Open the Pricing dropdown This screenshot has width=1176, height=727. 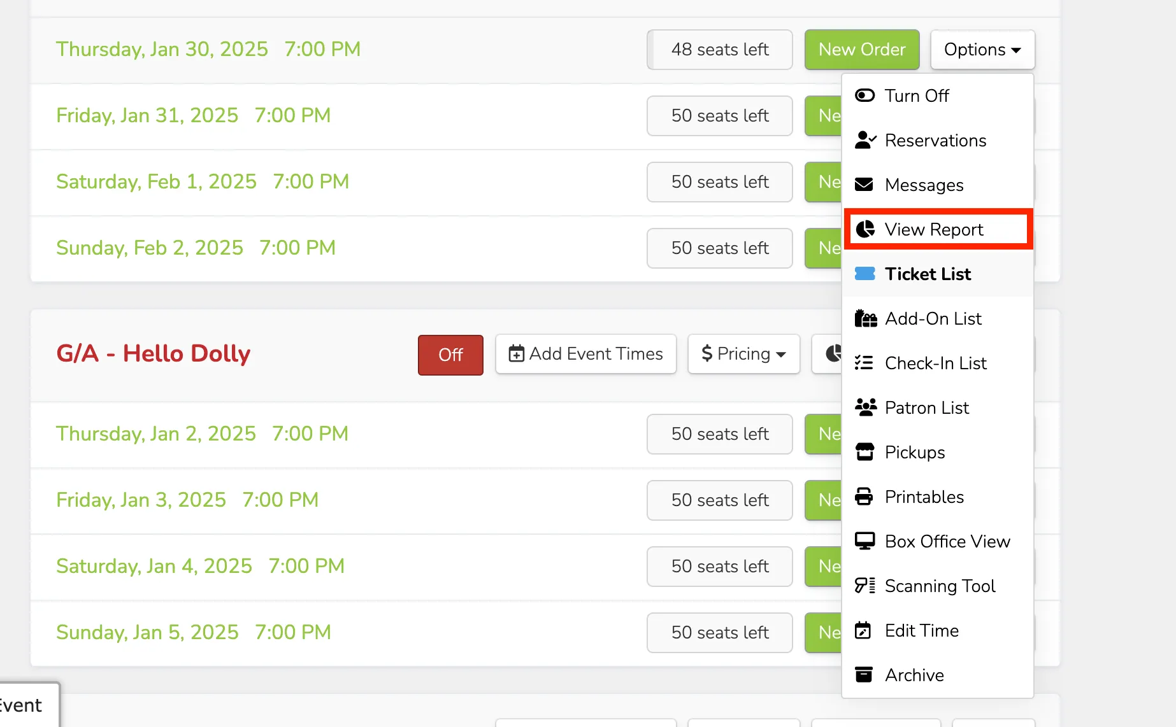[743, 354]
